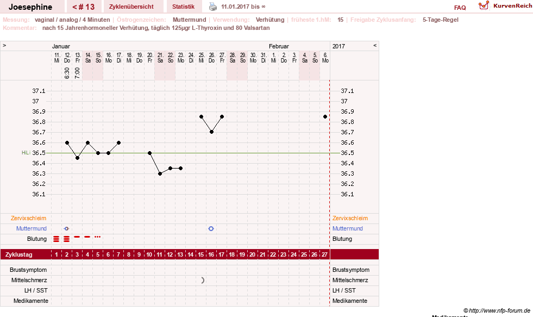Image resolution: width=533 pixels, height=317 pixels.
Task: Select the Joesephine name tab
Action: tap(30, 7)
